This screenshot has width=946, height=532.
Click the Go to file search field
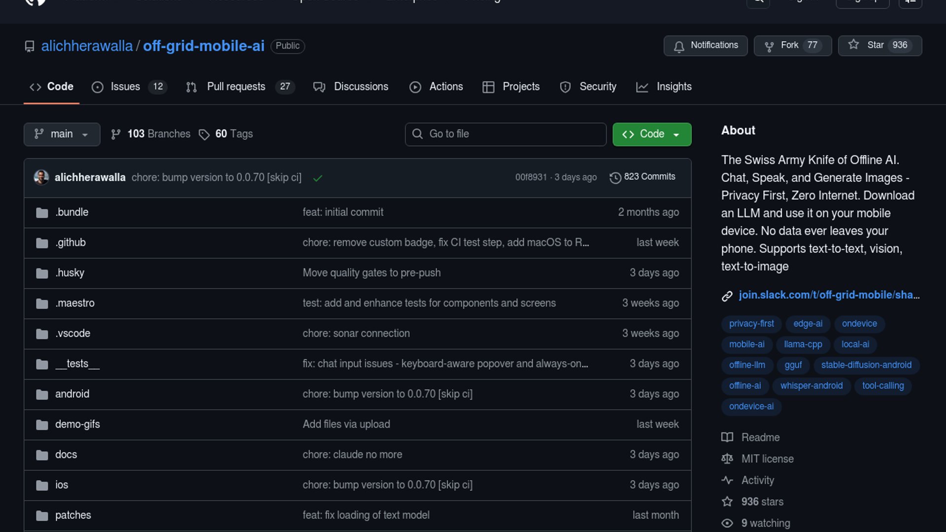tap(506, 134)
